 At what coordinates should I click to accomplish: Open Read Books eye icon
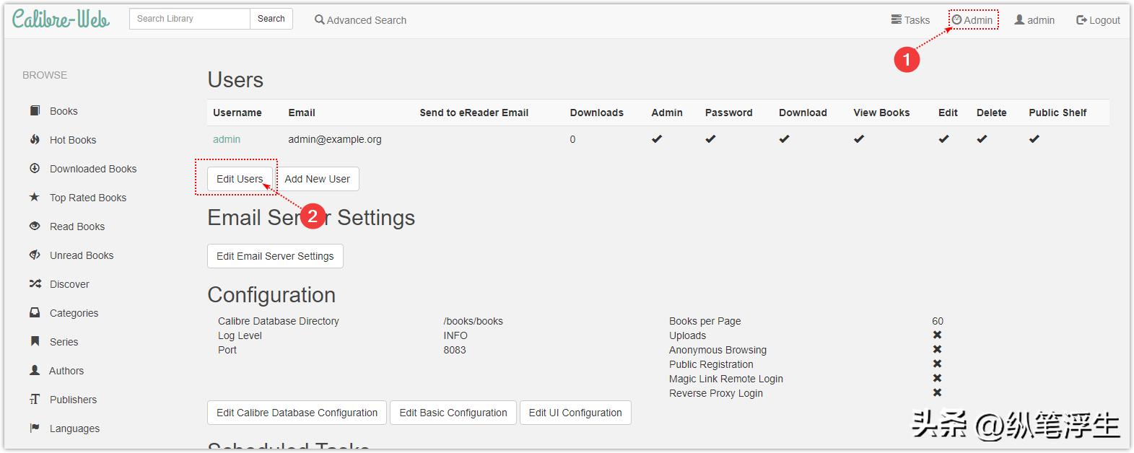pyautogui.click(x=35, y=226)
